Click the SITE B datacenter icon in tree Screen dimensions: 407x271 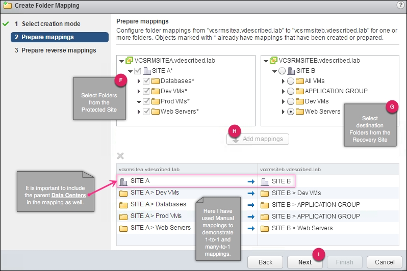(291, 71)
